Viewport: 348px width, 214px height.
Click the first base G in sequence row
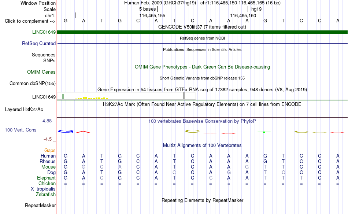66,21
